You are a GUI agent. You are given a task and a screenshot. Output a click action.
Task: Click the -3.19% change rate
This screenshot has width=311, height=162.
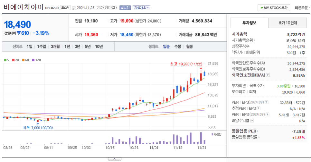point(41,33)
